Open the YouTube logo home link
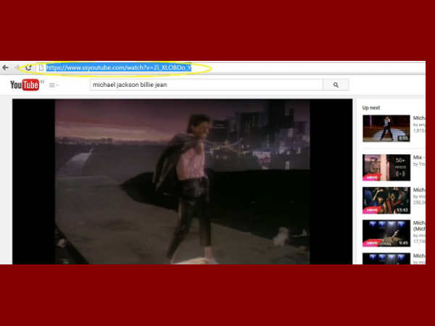The image size is (435, 326). coord(25,85)
